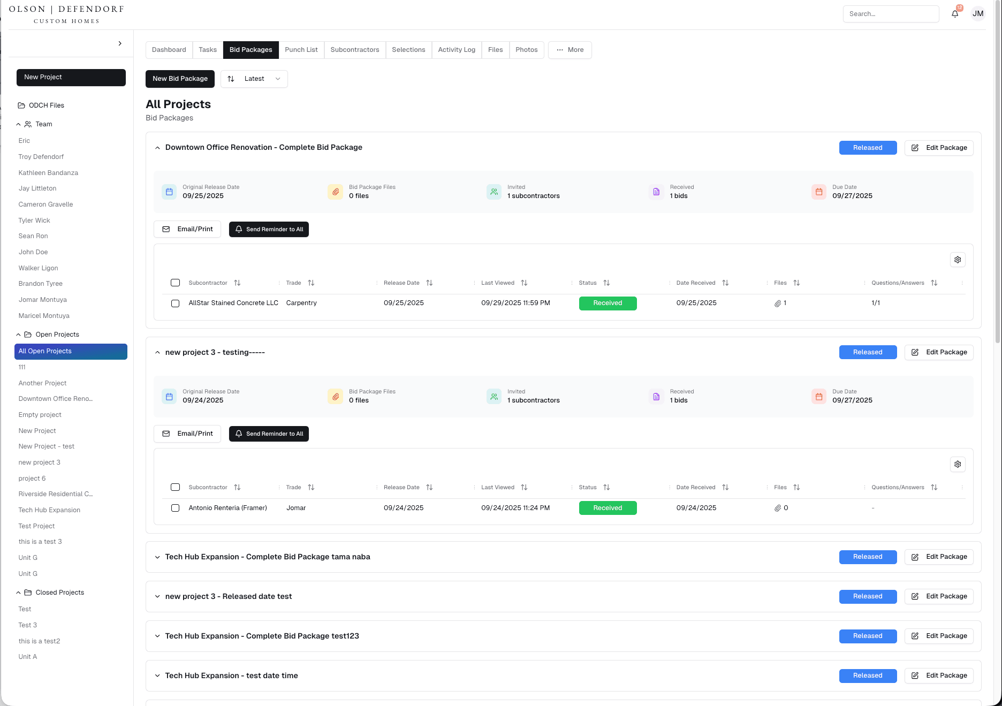
Task: Expand Tech Hub Expansion tama naba package
Action: pos(157,557)
